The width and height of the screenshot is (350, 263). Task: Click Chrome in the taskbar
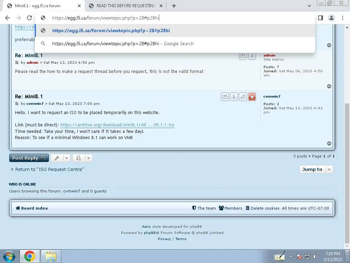point(30,256)
